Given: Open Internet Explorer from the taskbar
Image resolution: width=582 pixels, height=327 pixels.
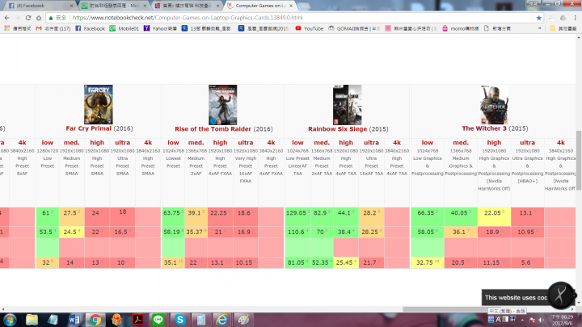Looking at the screenshot, I should pos(222,320).
